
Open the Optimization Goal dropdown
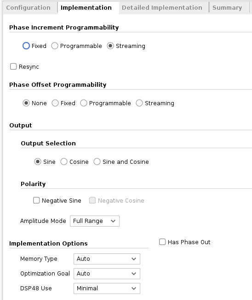point(107,274)
